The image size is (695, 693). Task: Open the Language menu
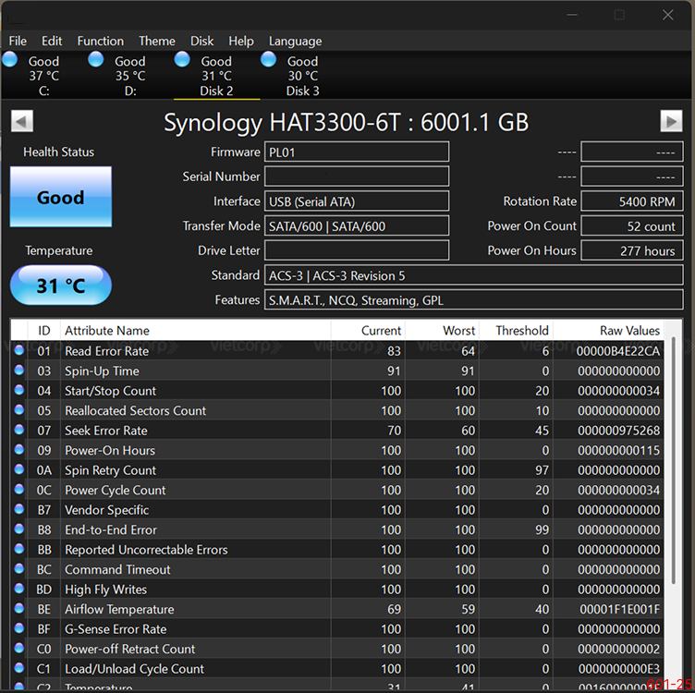(x=295, y=41)
